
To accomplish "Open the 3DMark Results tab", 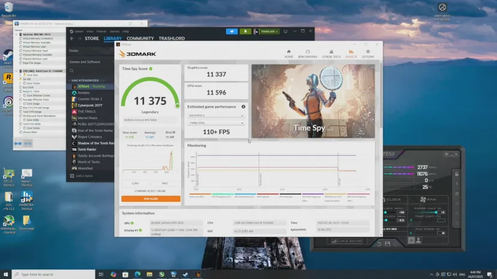I will pyautogui.click(x=351, y=54).
